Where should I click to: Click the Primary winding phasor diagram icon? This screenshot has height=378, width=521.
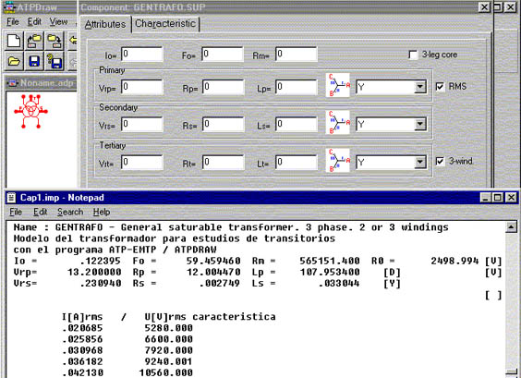338,85
